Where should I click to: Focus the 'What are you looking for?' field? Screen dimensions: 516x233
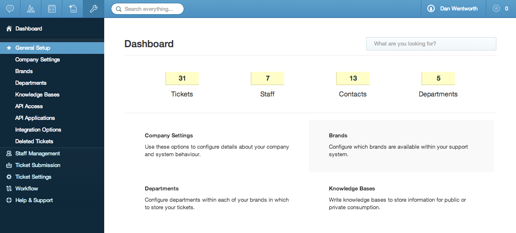[431, 44]
